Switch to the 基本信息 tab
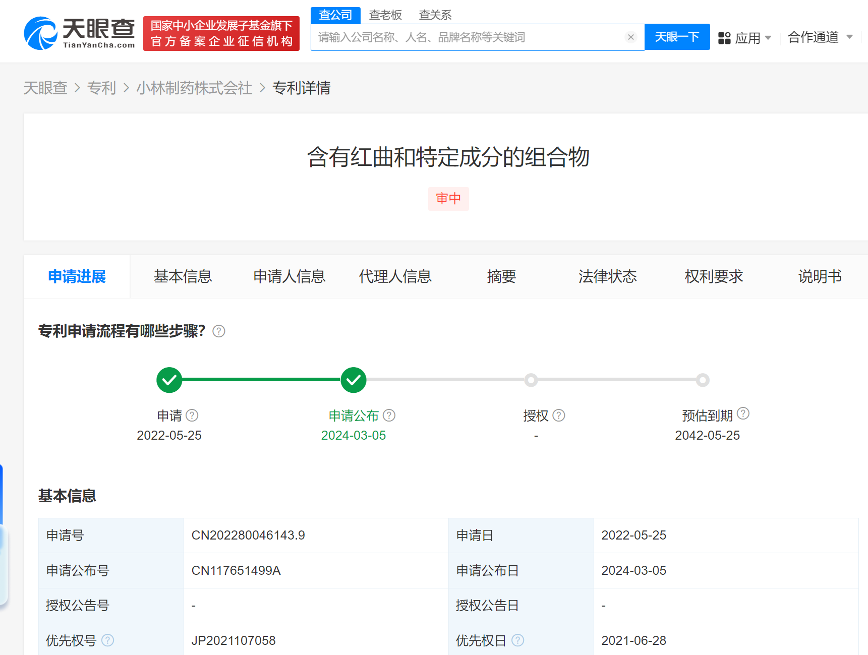The height and width of the screenshot is (655, 868). click(183, 277)
